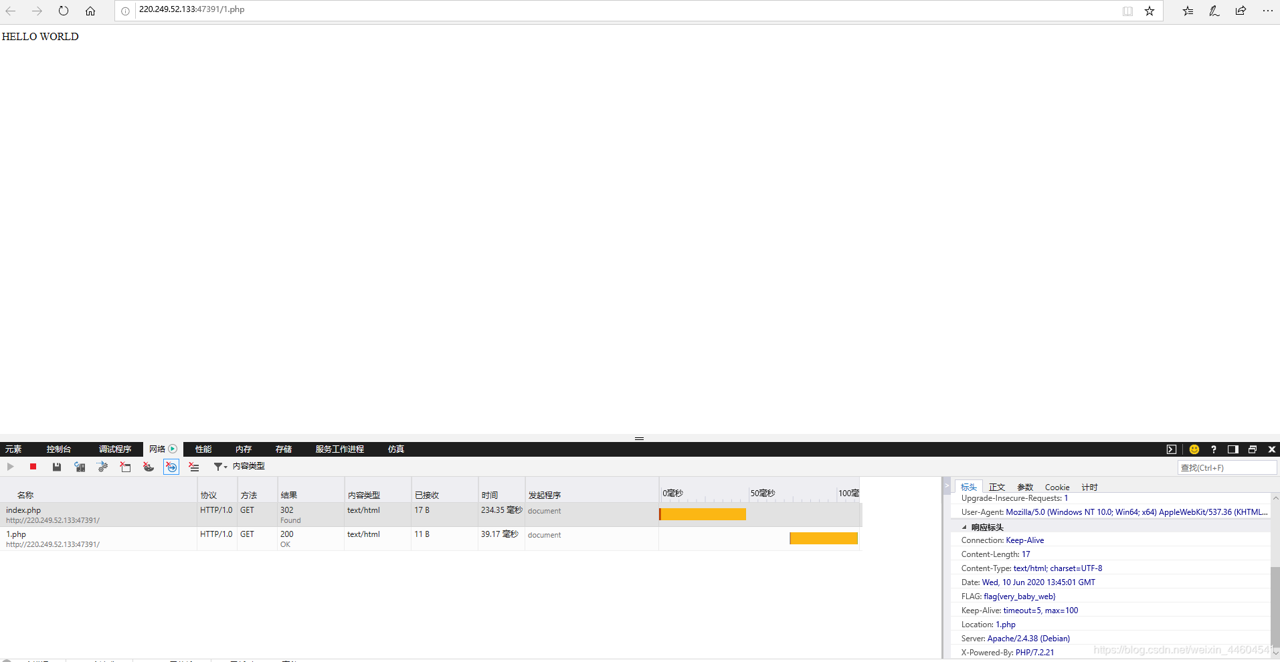Switch to 调试程序 (Debugger) tab
The image size is (1280, 662).
pyautogui.click(x=115, y=449)
